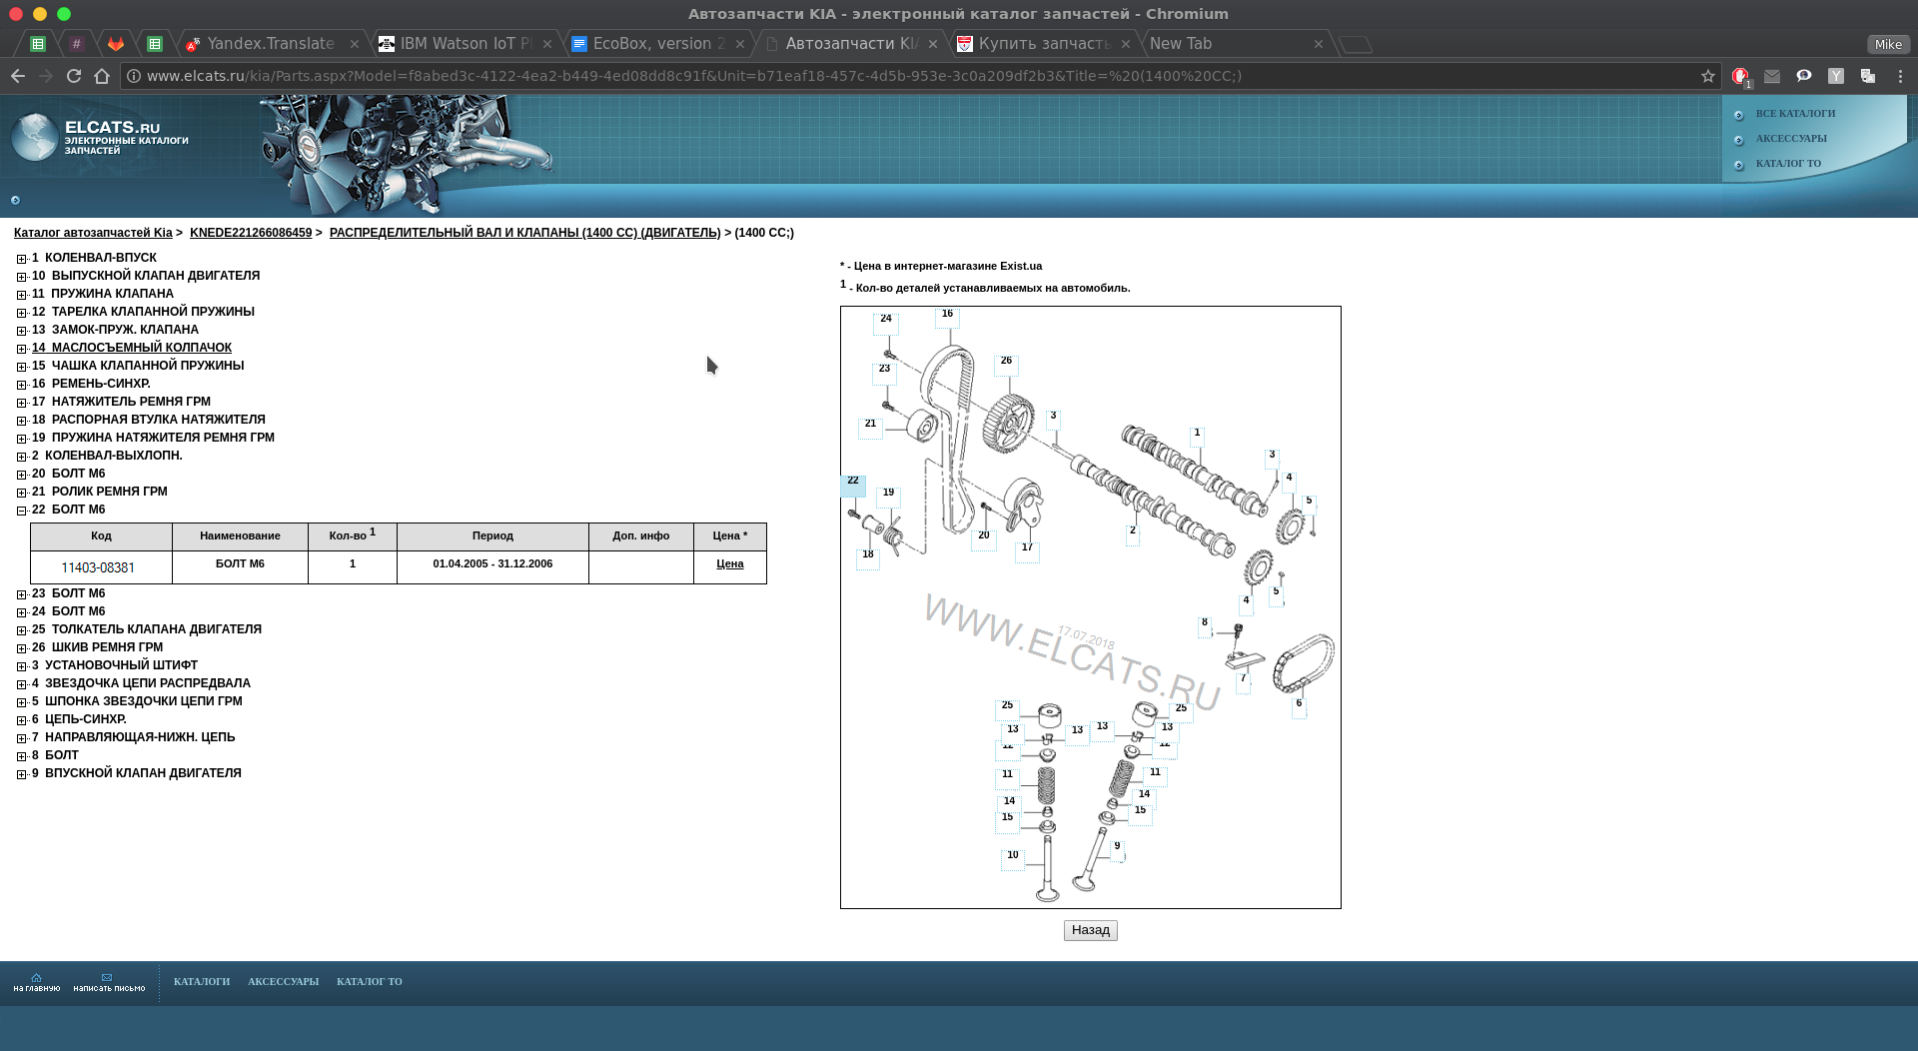
Task: View site information icon in address bar
Action: pos(134,76)
